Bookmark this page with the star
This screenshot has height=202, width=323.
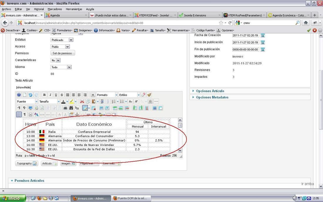221,23
